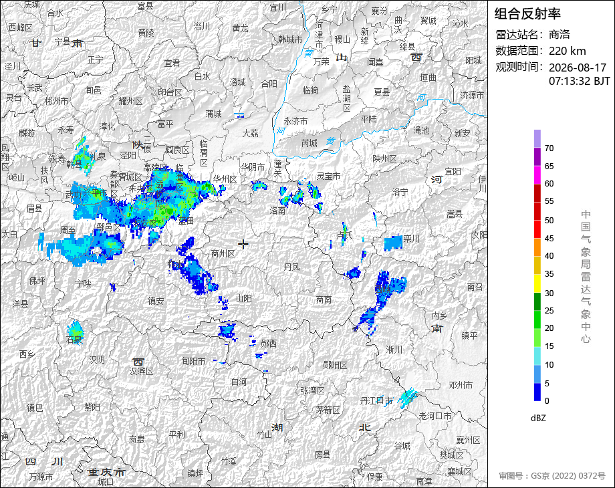Click the blue radar echo beside 栾川
The image size is (615, 488).
[393, 243]
